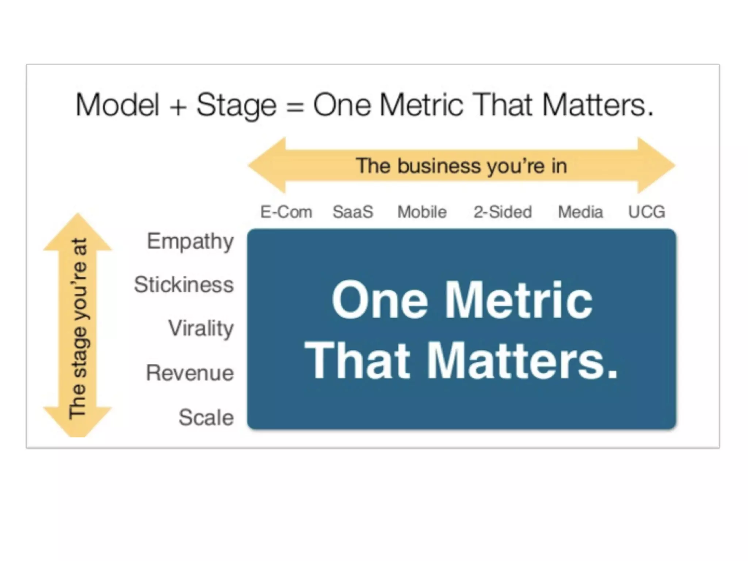Click the Virality stage label
Image resolution: width=748 pixels, height=561 pixels.
point(201,328)
